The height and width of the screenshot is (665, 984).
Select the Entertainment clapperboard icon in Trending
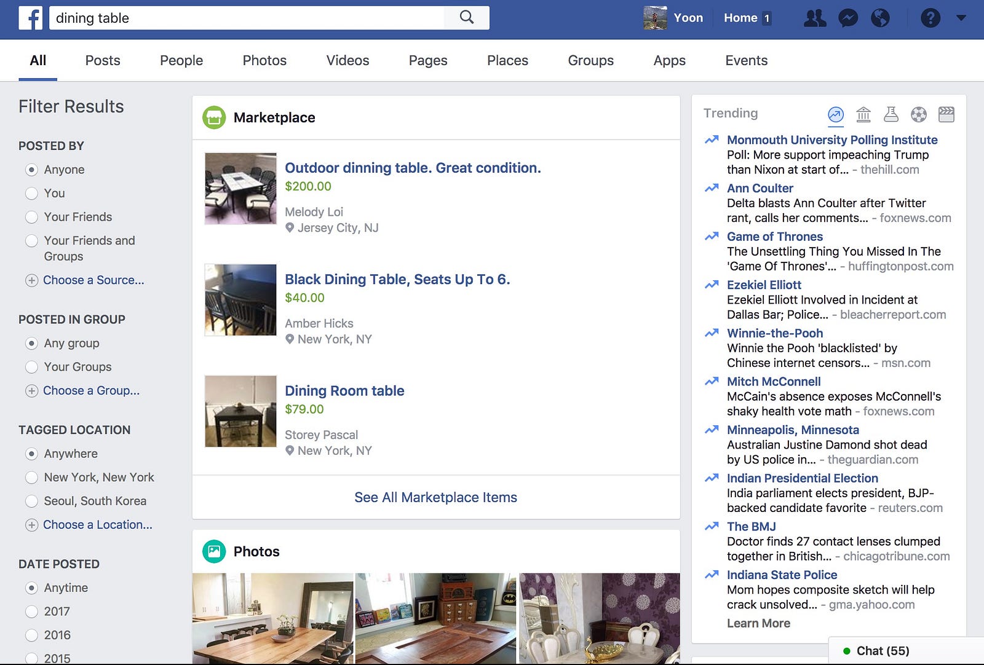pos(946,114)
